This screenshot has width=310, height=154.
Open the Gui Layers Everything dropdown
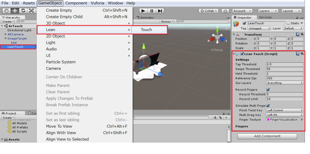284,83
